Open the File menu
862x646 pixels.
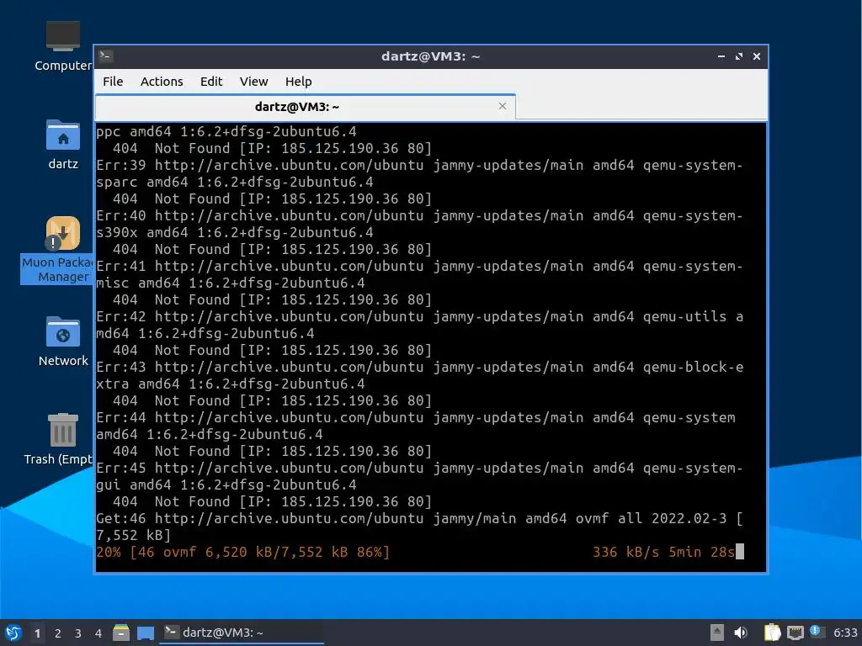(x=113, y=82)
